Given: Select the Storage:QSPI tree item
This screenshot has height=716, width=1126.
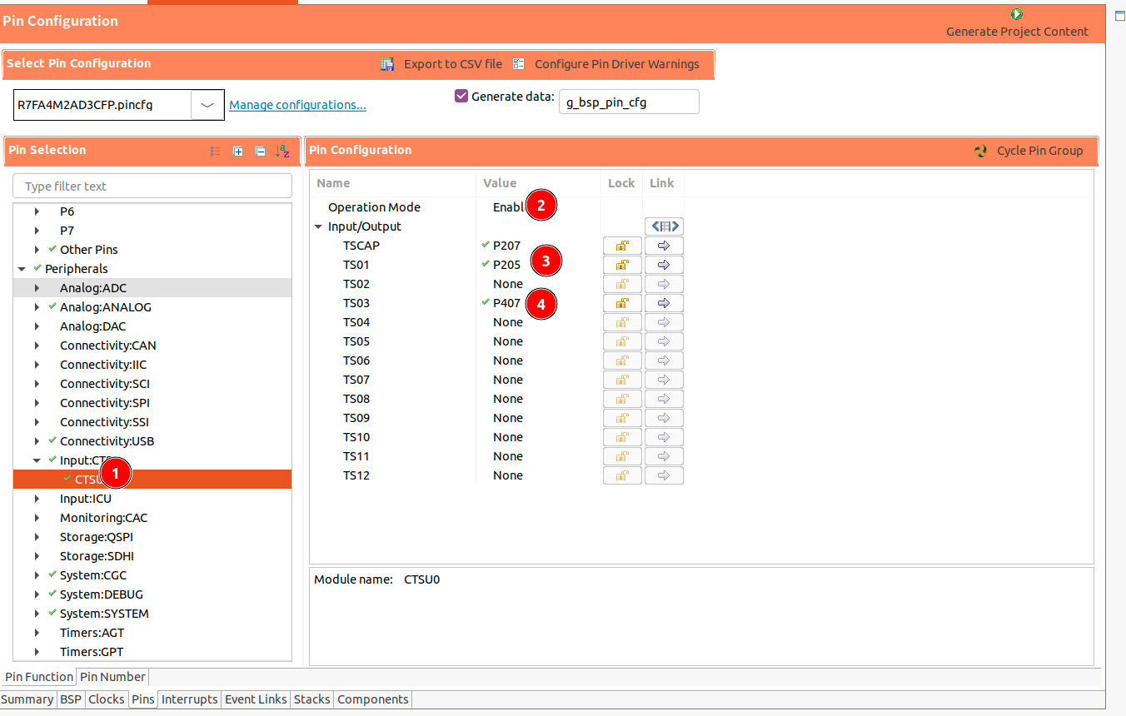Looking at the screenshot, I should click(x=97, y=537).
